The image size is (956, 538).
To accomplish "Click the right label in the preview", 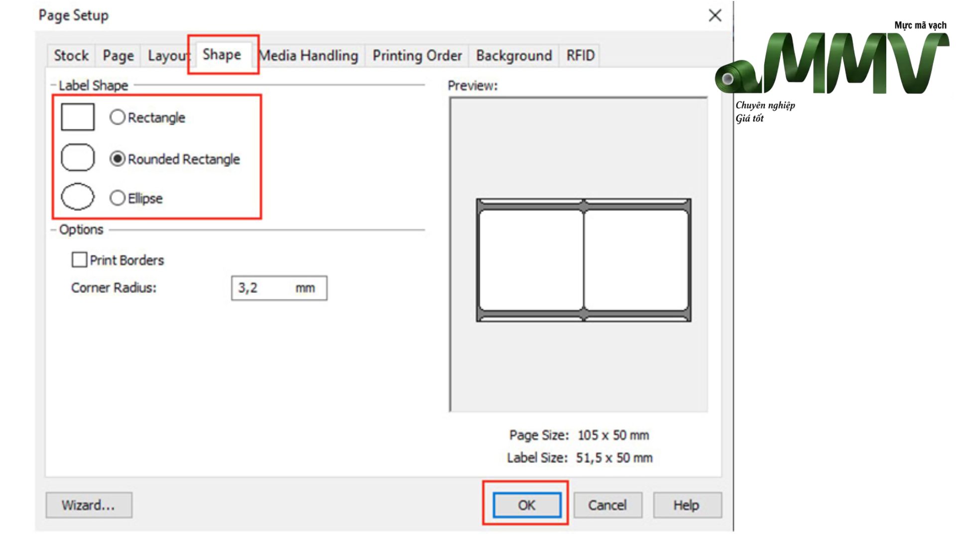I will (x=636, y=260).
